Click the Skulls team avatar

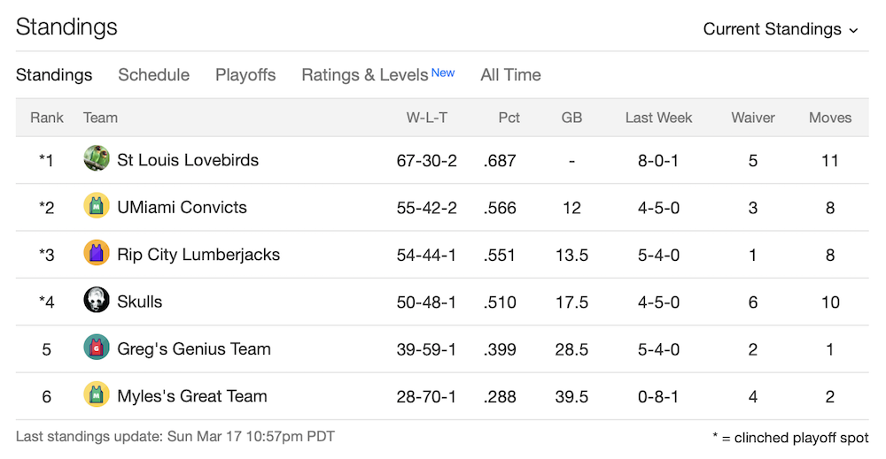click(x=96, y=300)
